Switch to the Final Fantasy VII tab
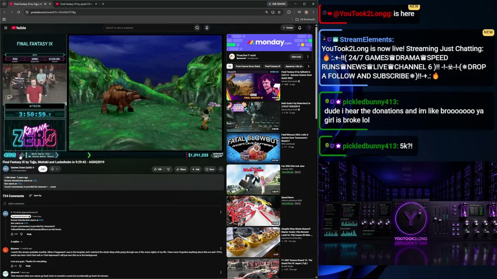Screen dimensions: 497x279 tap(76, 4)
